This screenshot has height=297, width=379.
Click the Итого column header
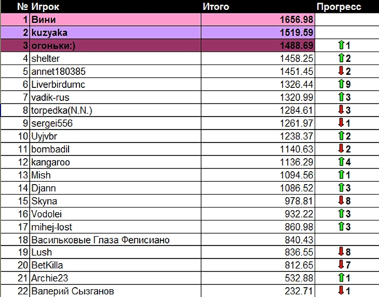click(x=215, y=7)
